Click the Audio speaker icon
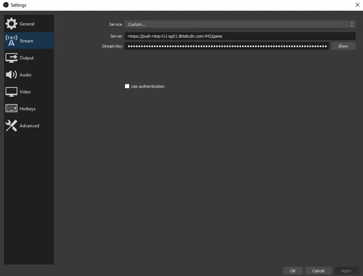The width and height of the screenshot is (363, 276). coord(11,75)
